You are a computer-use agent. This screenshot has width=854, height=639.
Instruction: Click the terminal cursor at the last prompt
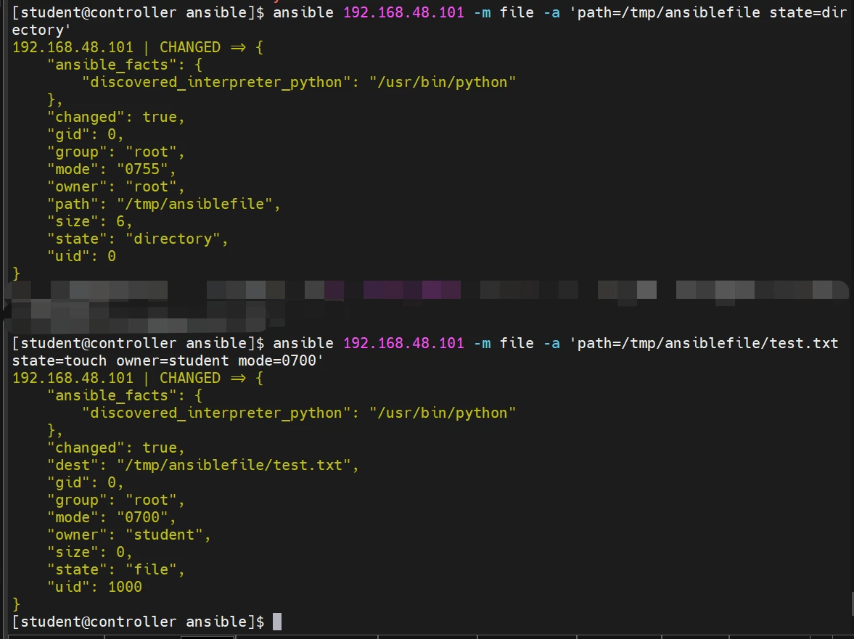276,622
